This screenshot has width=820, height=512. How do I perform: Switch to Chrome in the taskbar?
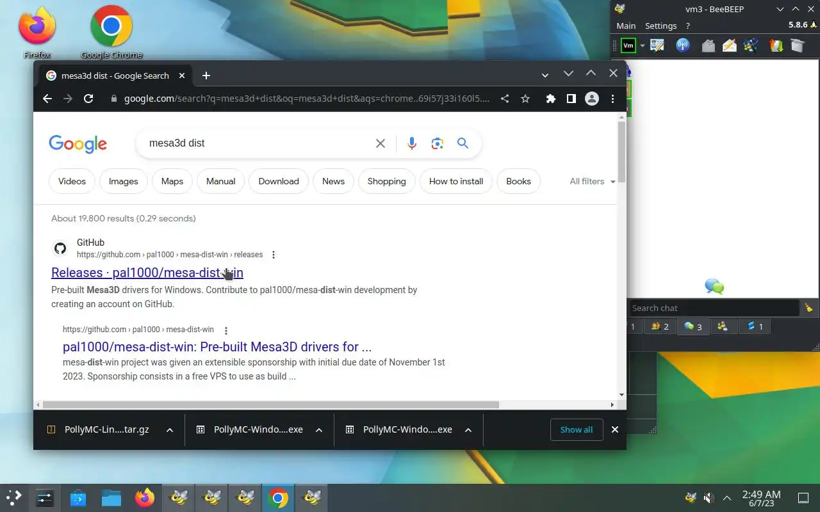(278, 498)
